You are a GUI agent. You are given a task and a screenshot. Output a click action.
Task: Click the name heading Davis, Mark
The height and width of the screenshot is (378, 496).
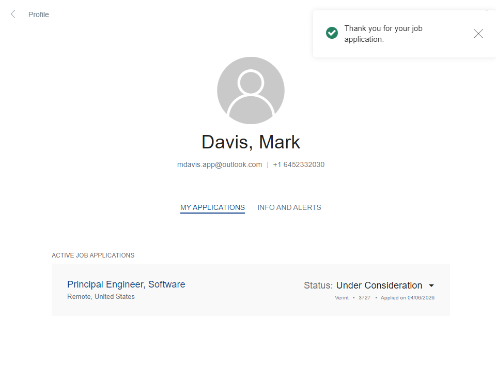[x=251, y=142]
